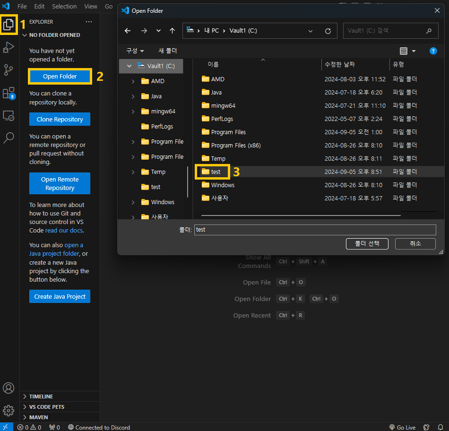Image resolution: width=449 pixels, height=431 pixels.
Task: Confirm with the 폴더 선택 button
Action: point(367,244)
